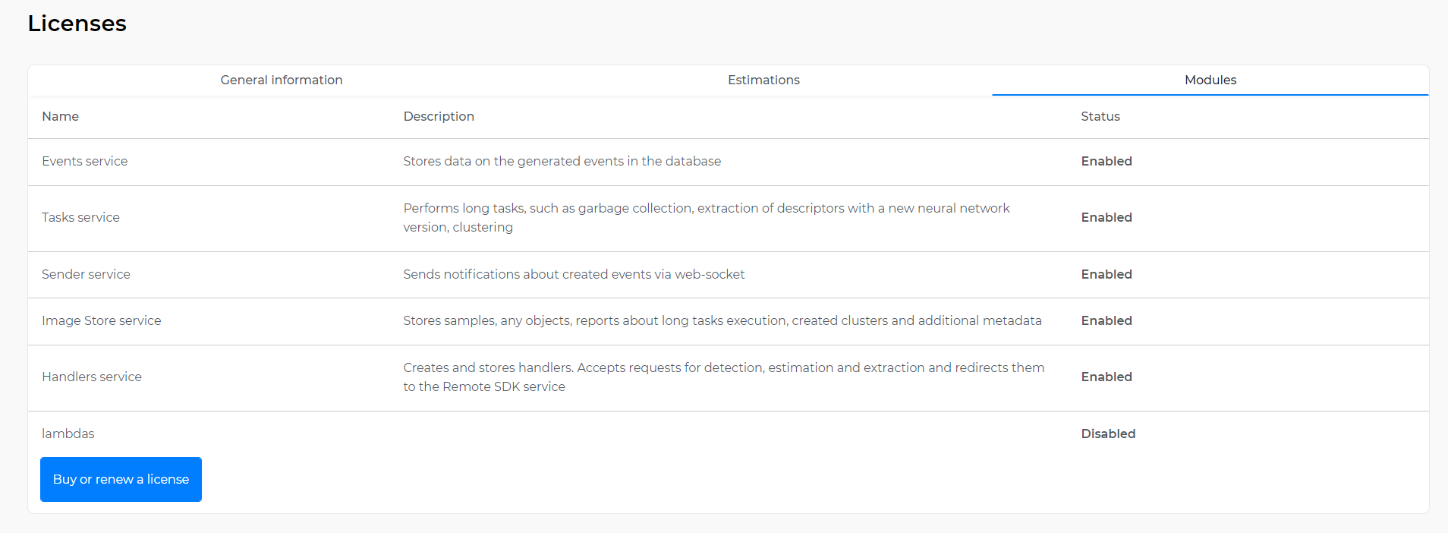Select the Handlers service row name

92,377
